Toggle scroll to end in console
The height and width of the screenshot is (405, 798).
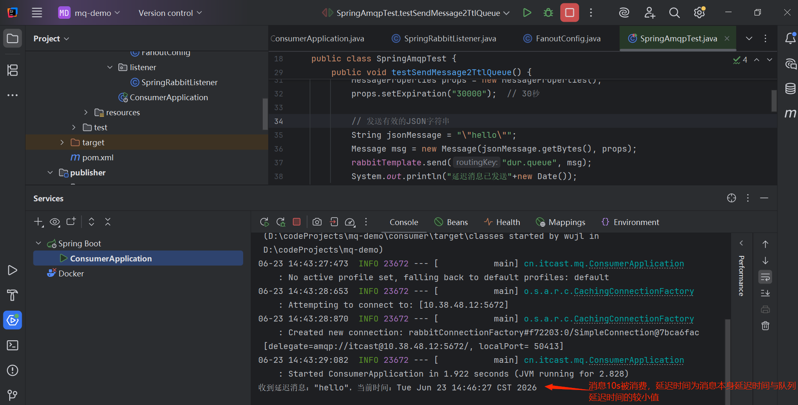(765, 293)
